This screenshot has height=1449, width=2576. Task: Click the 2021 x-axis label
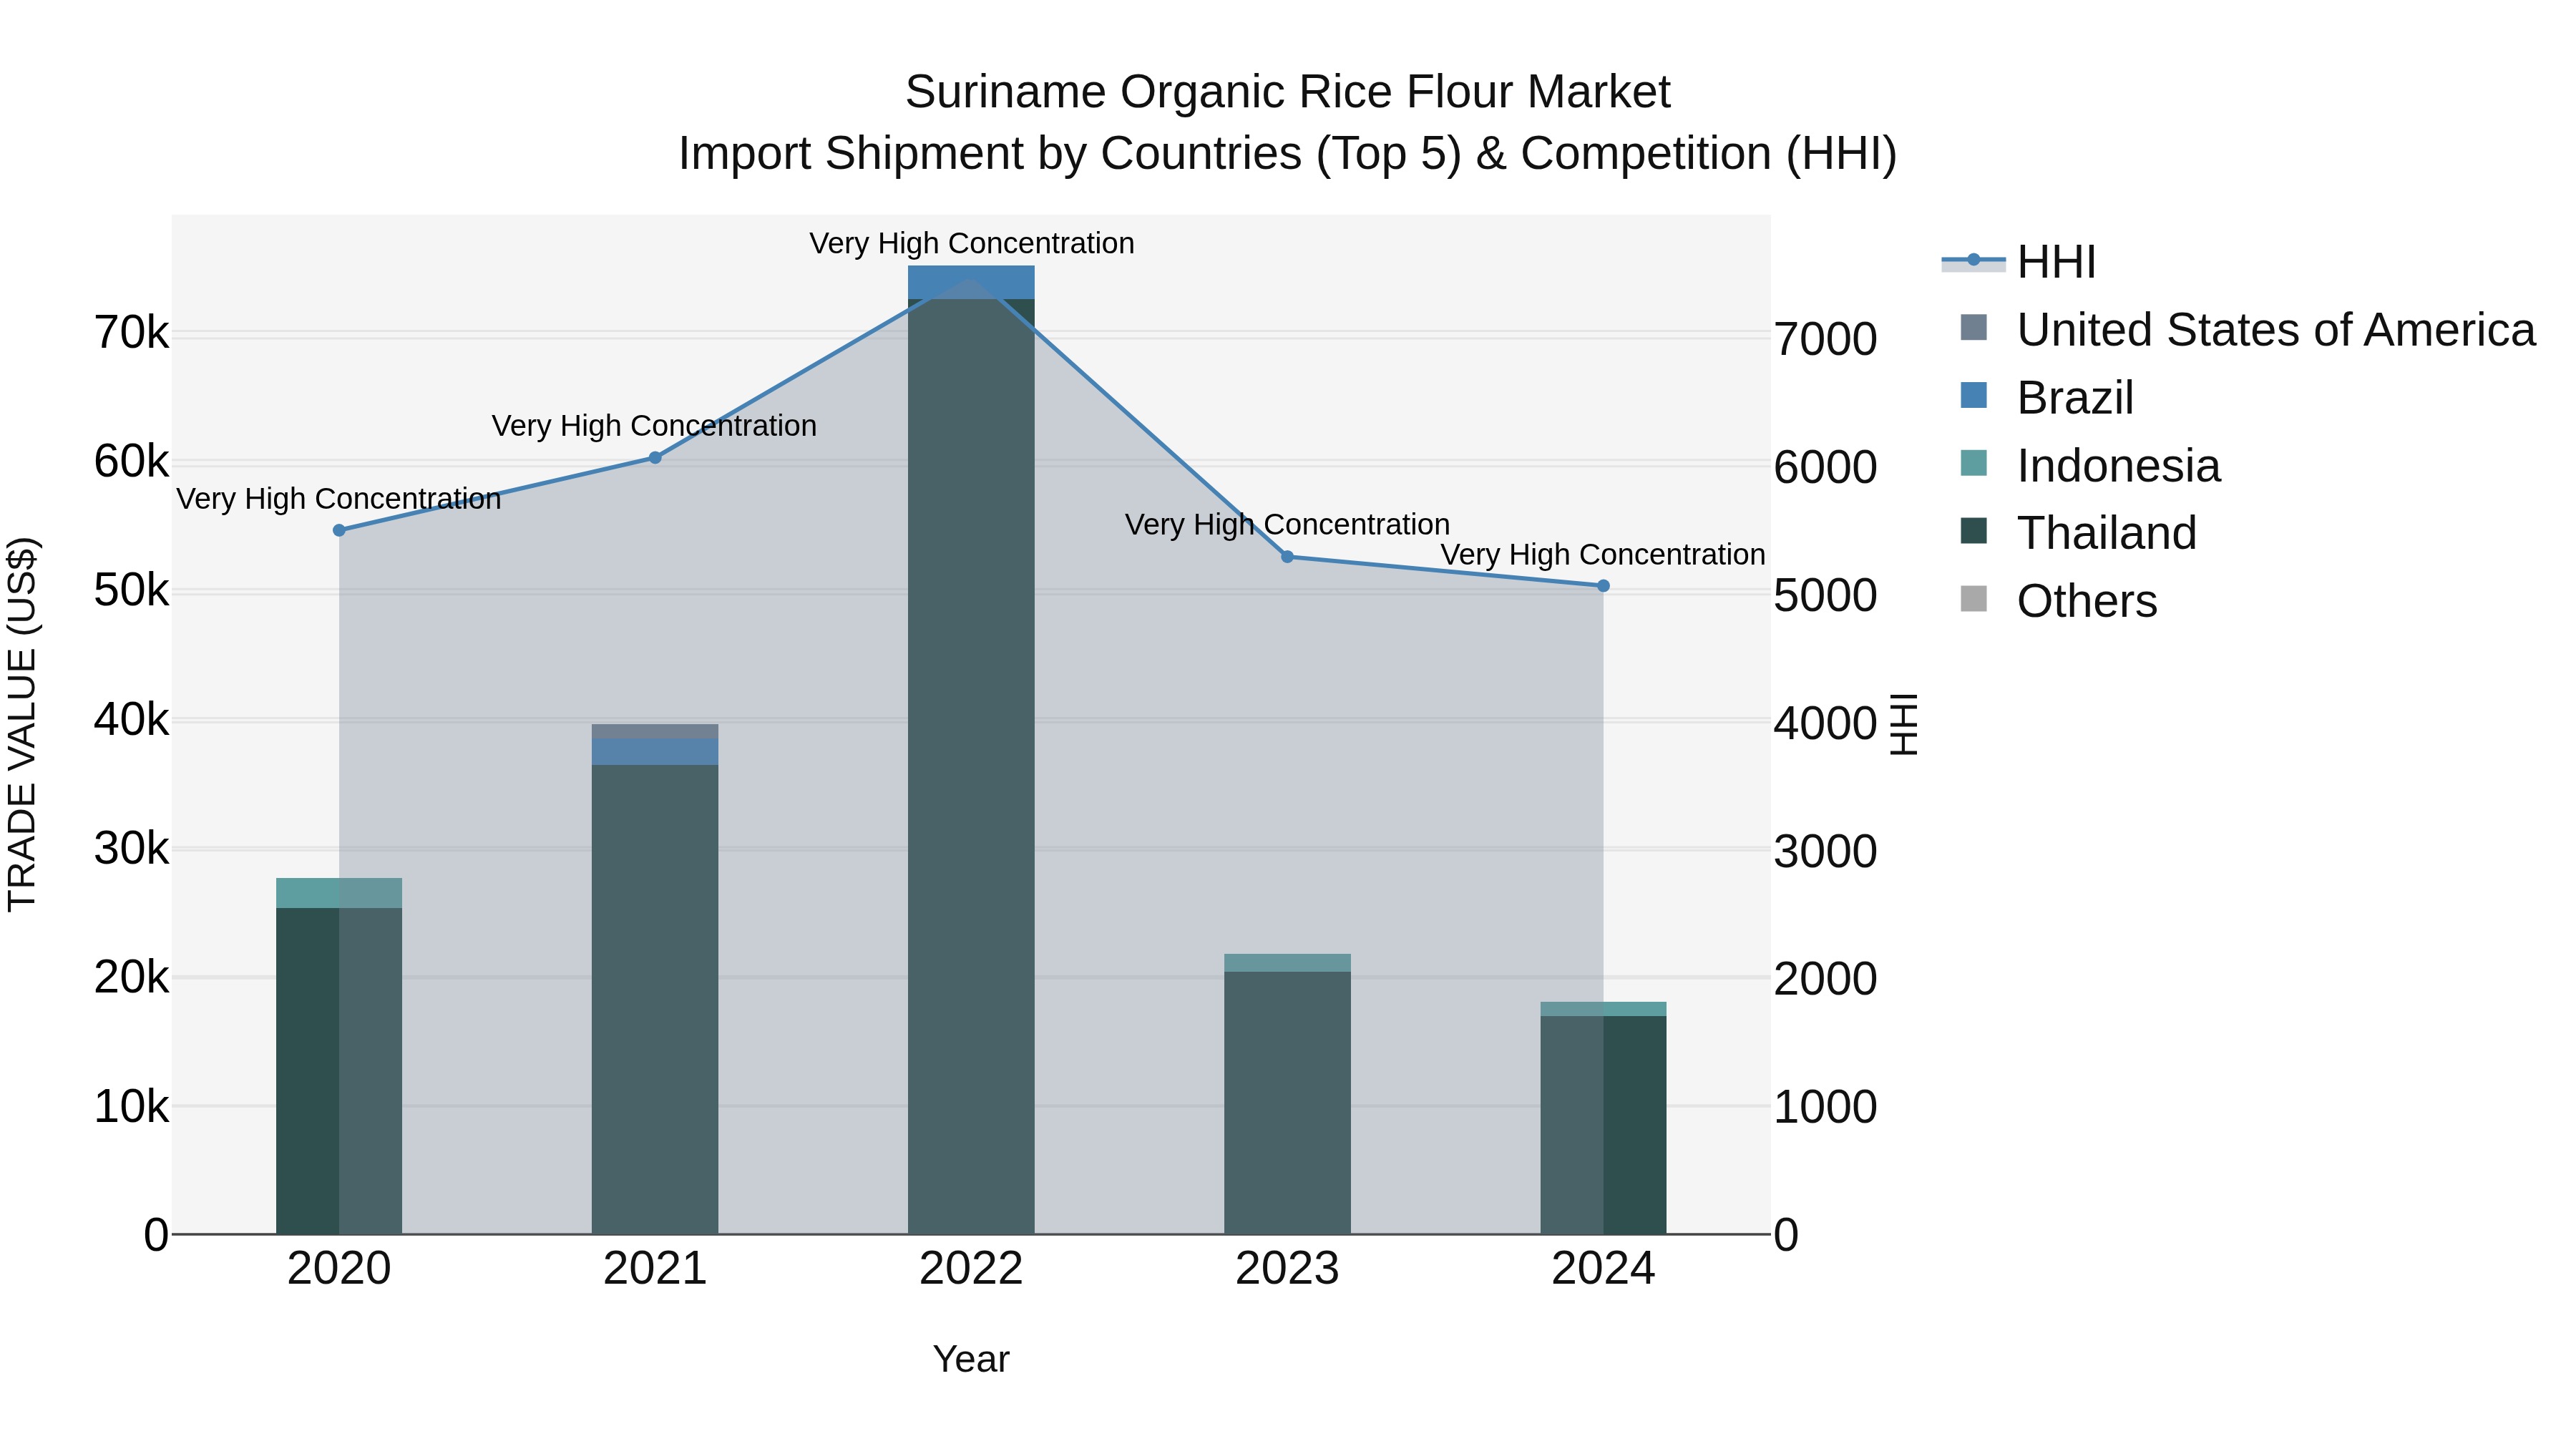tap(655, 1269)
